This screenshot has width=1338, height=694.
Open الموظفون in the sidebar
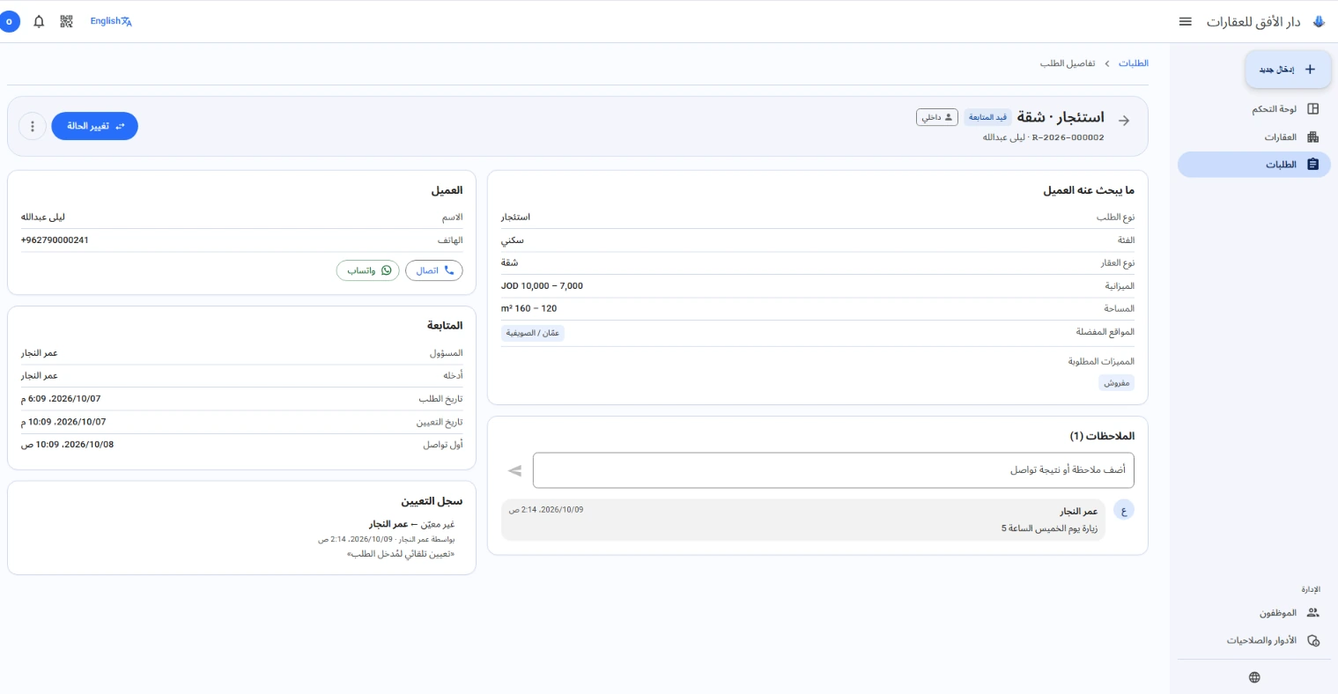click(1254, 613)
